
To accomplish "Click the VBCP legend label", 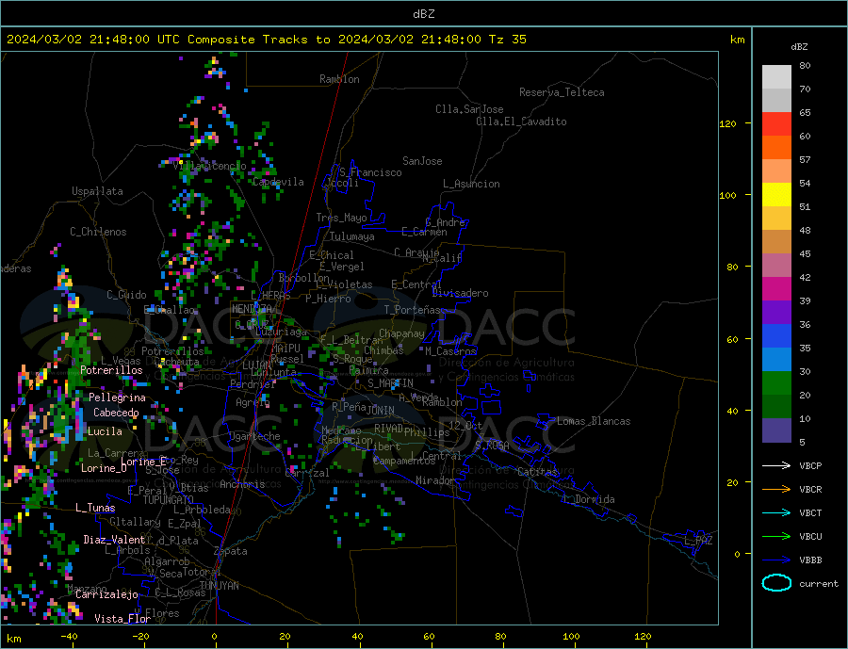I will click(810, 465).
